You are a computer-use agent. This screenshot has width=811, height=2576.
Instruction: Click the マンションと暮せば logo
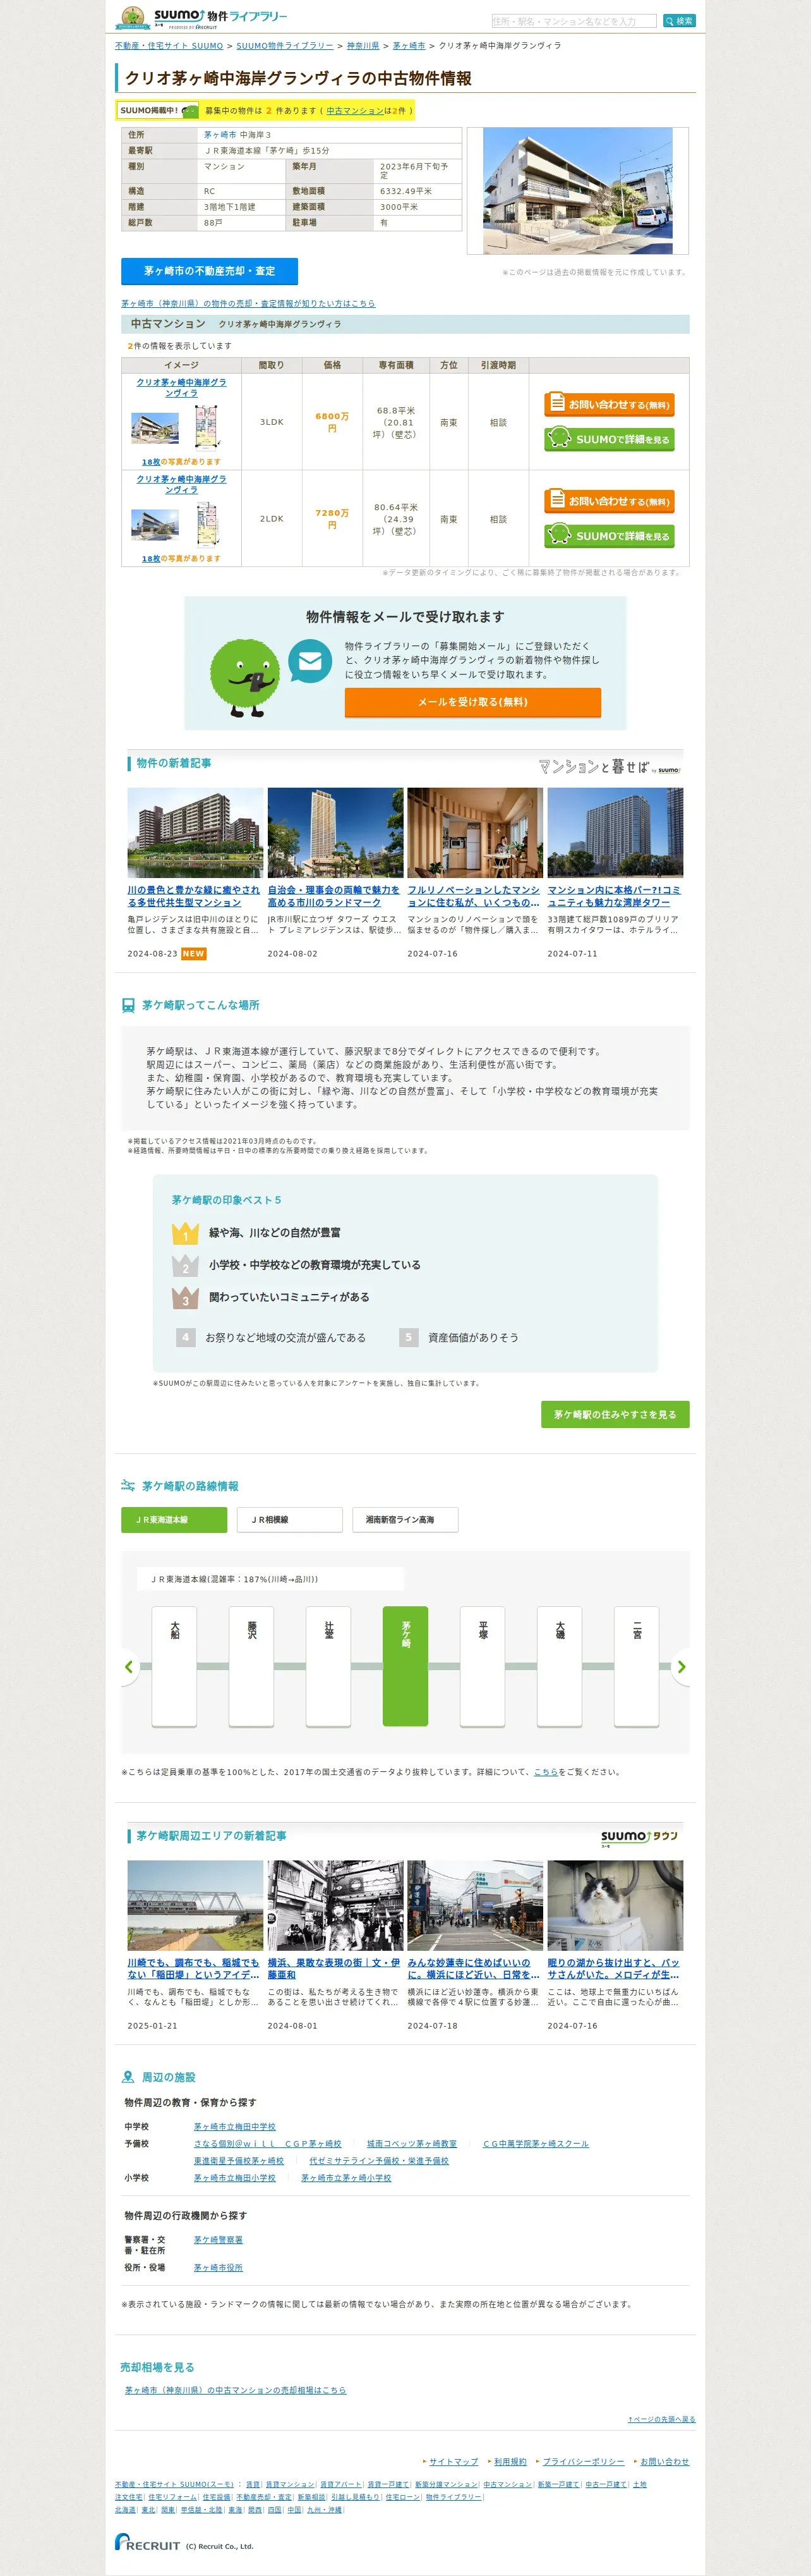(610, 767)
